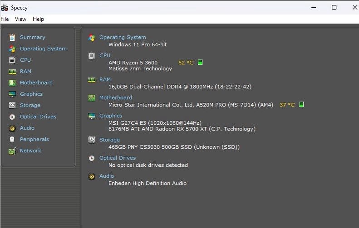Open the File menu
The height and width of the screenshot is (228, 359).
(5, 19)
